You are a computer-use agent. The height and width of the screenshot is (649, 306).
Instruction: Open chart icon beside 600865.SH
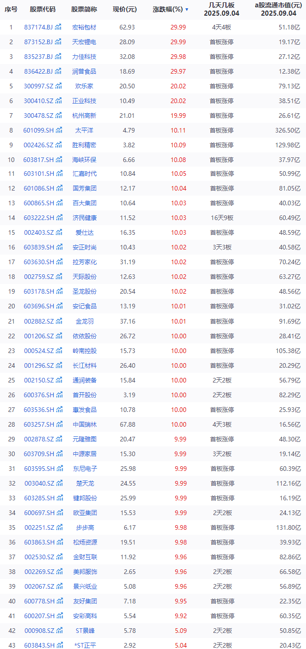pyautogui.click(x=58, y=203)
